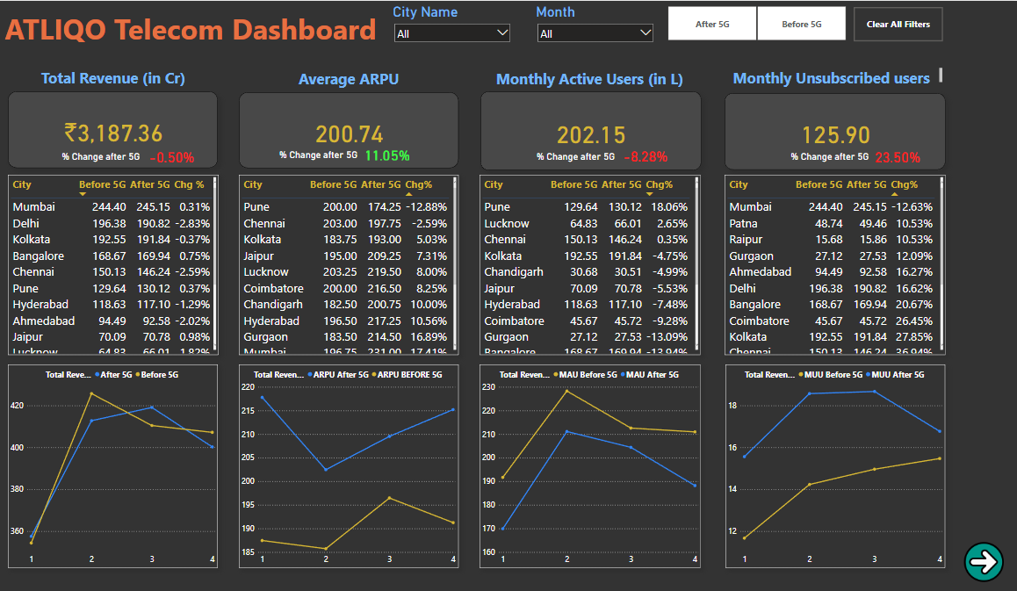The width and height of the screenshot is (1017, 591).
Task: Toggle the Before 5G filter button
Action: [x=801, y=24]
